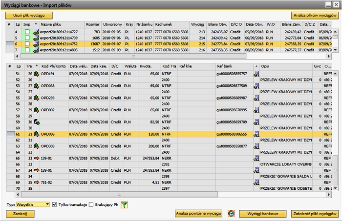Click orange arrow icon in row 65
Image resolution: width=342 pixels, height=221 pixels.
37,158
